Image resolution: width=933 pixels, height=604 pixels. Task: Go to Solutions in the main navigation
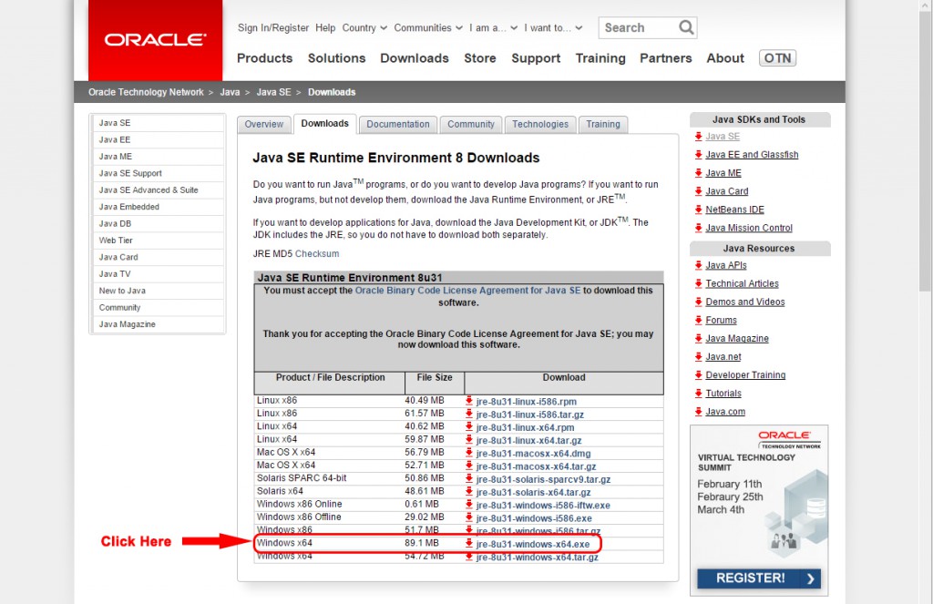pyautogui.click(x=337, y=58)
